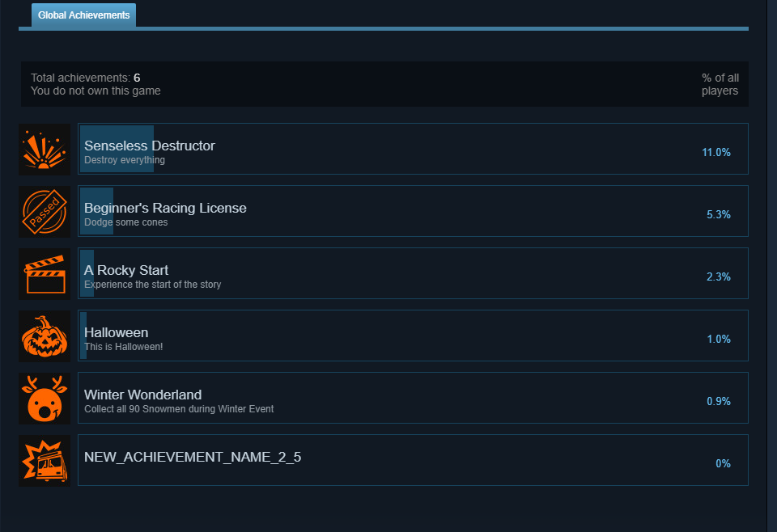This screenshot has height=532, width=777.
Task: Click the 11.0% progress bar fill
Action: [117, 149]
